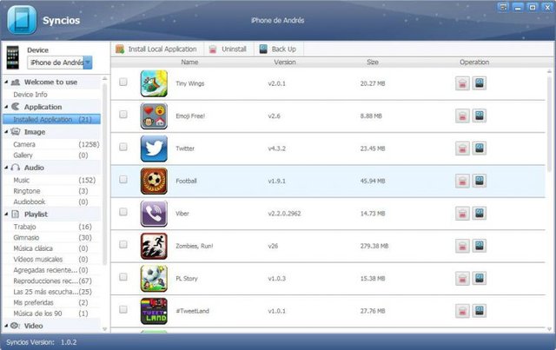The image size is (556, 350).
Task: Open the Gimnasio playlist
Action: [x=52, y=238]
